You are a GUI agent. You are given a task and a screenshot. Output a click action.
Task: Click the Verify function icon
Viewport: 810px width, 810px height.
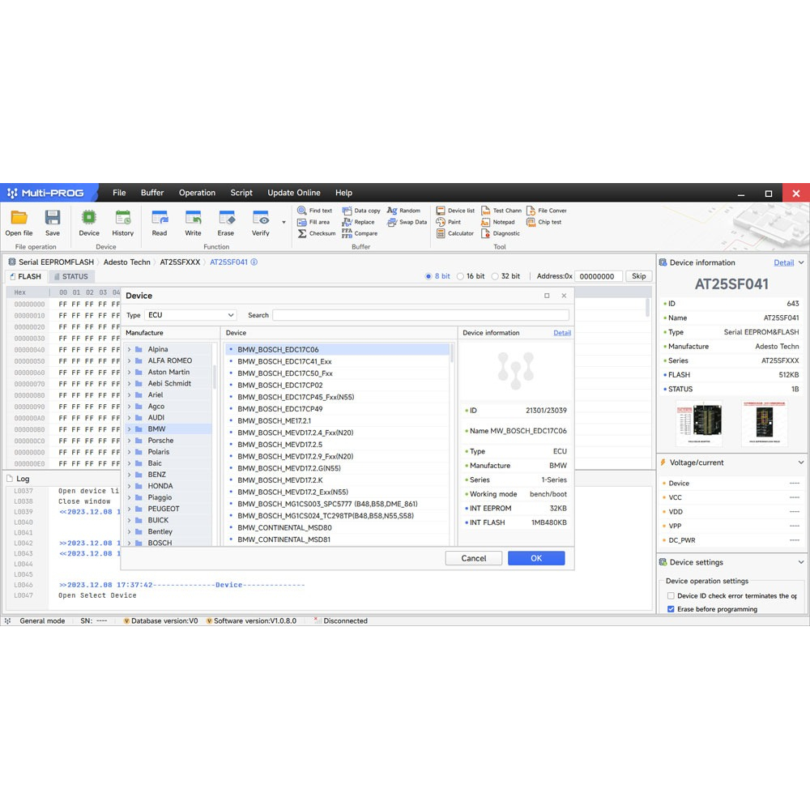261,219
